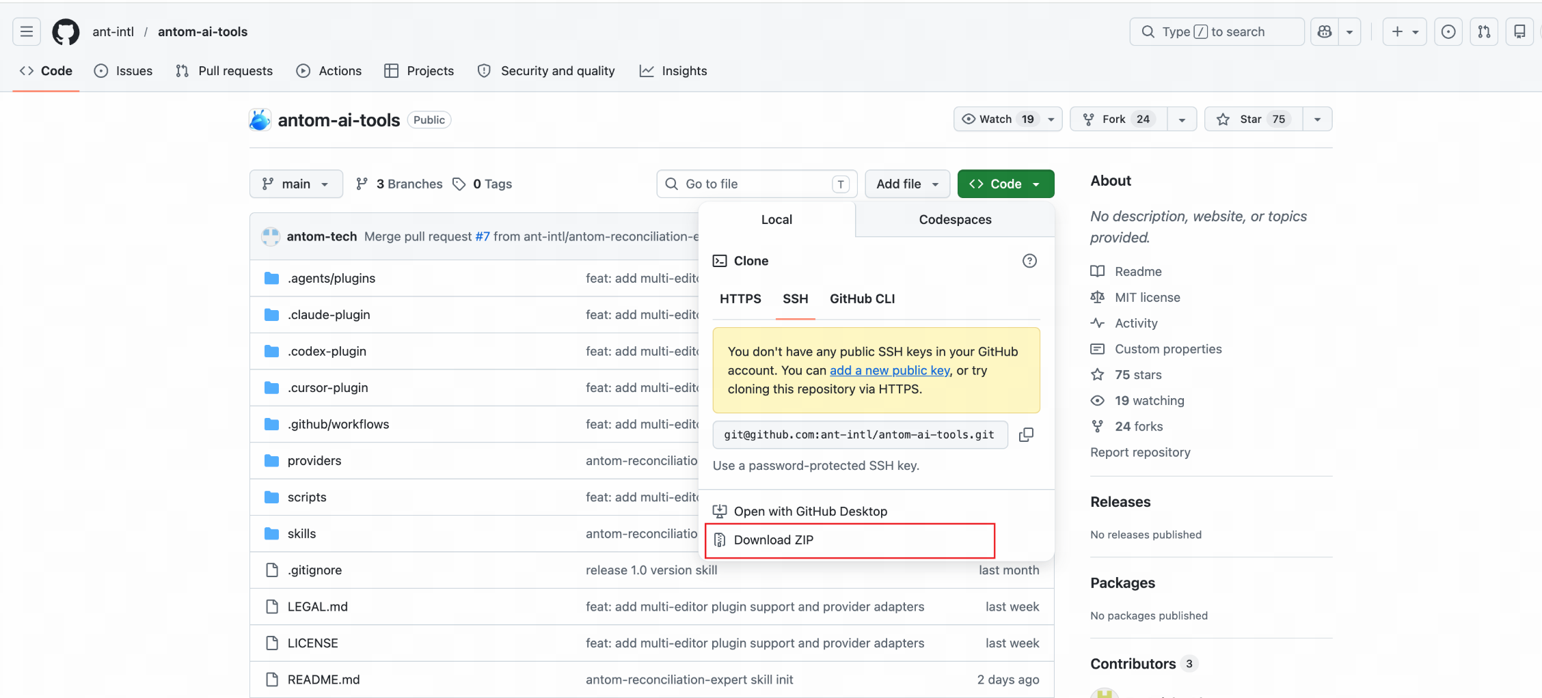Open the antom-ai-tools breadcrumb link

pos(202,31)
